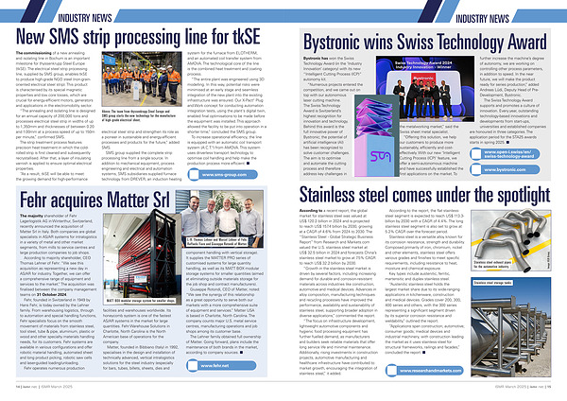Screen dimensions: 567x401
Task: Open the www.researchandmarkets.com link
Action: tap(424, 371)
